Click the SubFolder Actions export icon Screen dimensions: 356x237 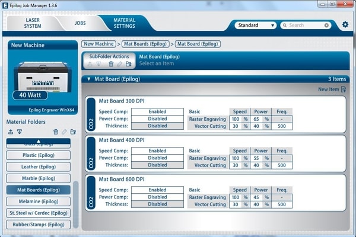(90, 64)
